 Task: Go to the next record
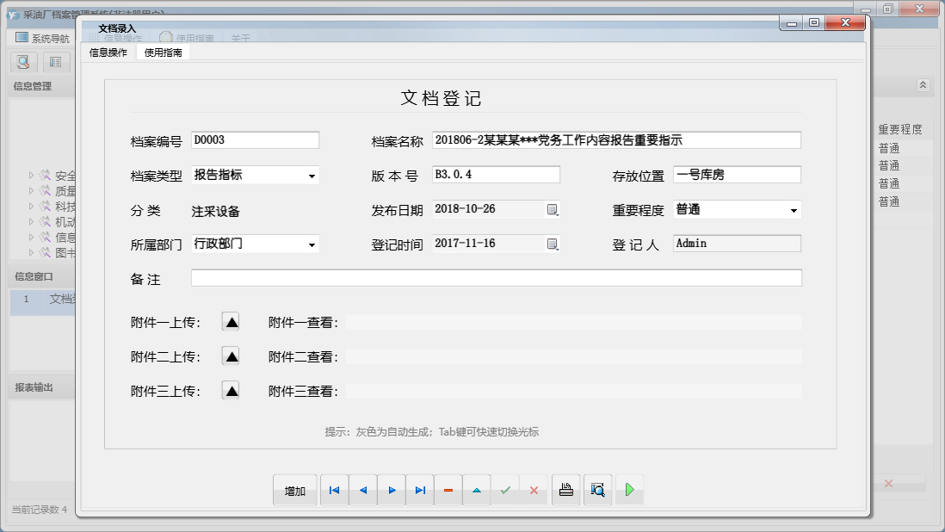point(392,489)
